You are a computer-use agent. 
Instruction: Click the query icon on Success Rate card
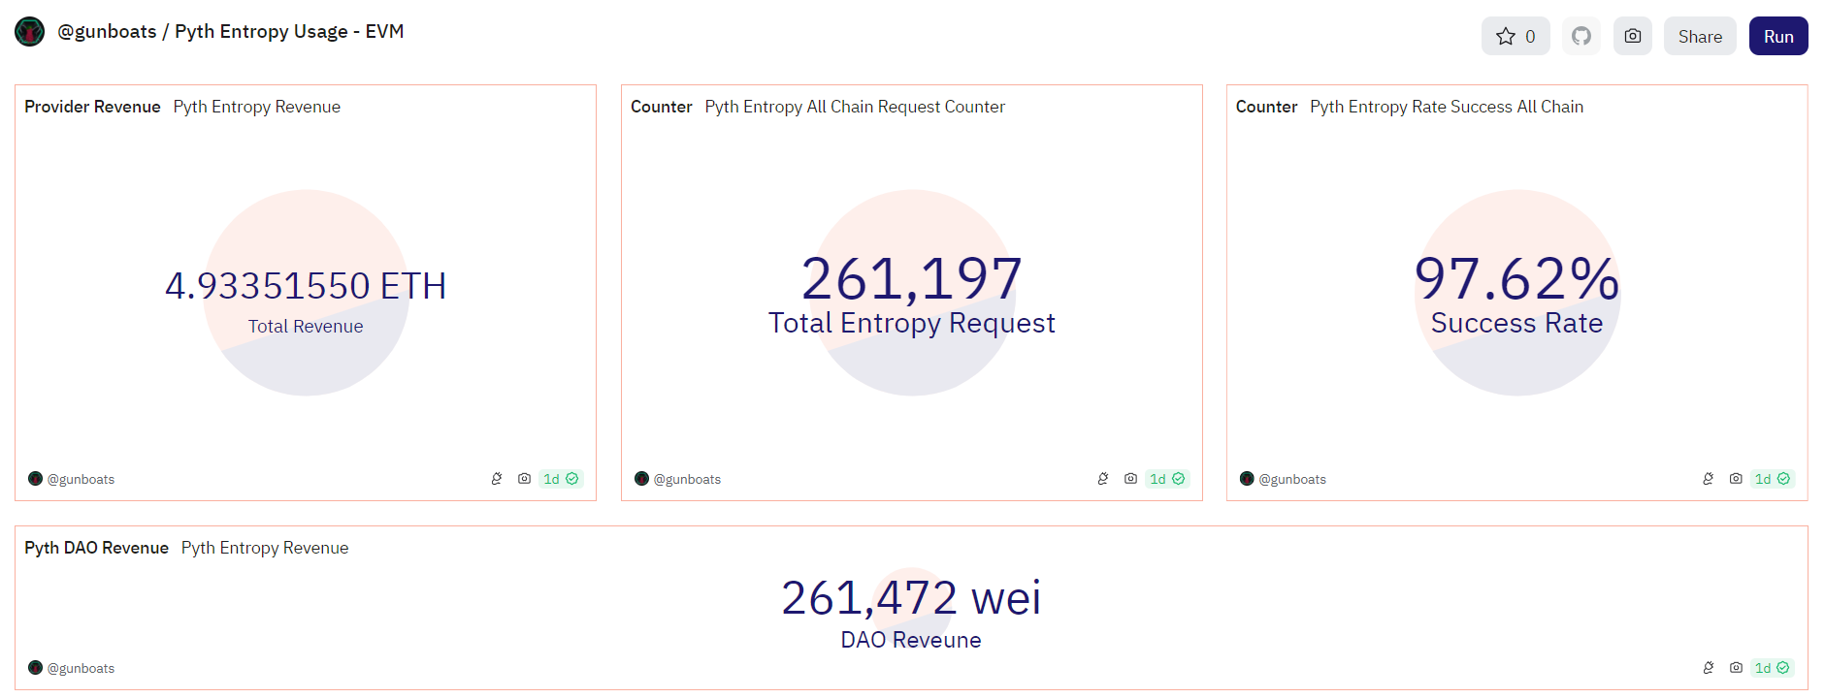click(x=1709, y=479)
